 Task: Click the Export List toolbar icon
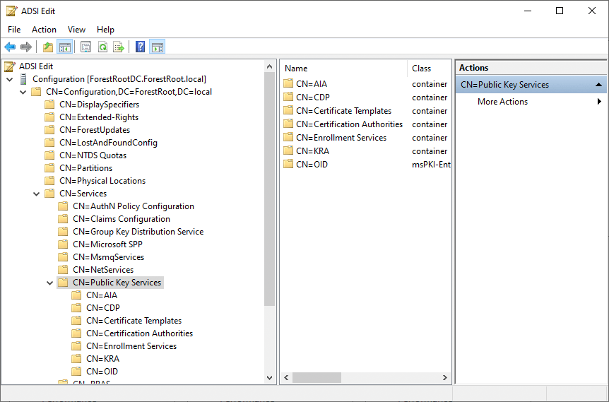coord(119,47)
